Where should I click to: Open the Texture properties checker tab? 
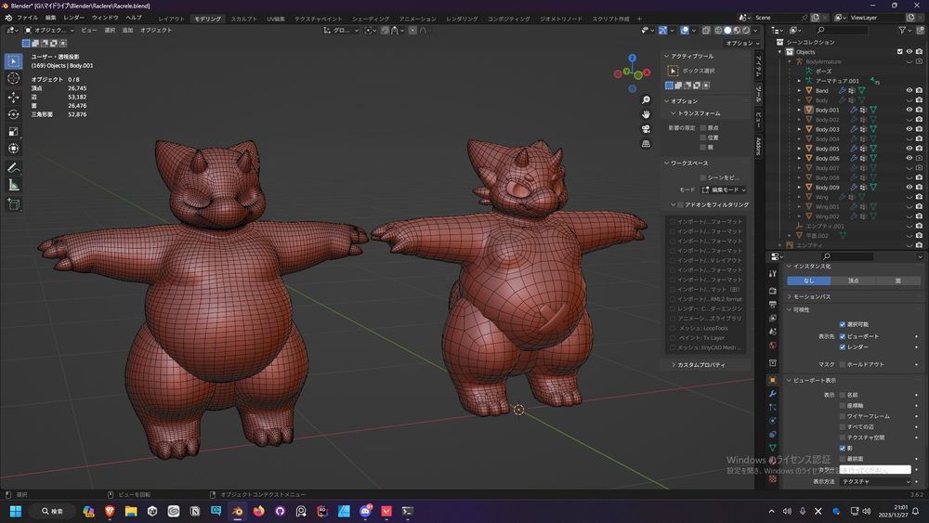click(773, 478)
